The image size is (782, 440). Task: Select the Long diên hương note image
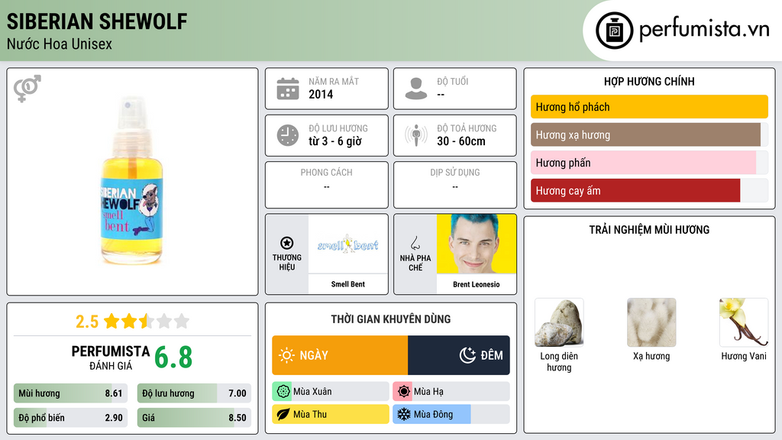tap(559, 323)
